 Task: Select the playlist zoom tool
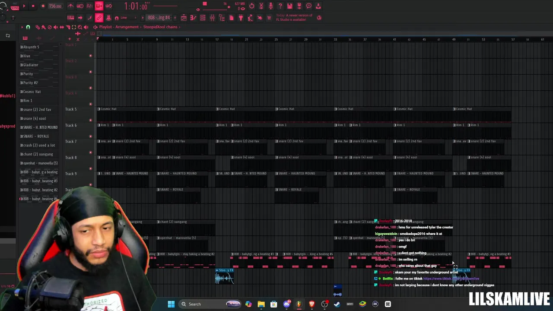[x=80, y=27]
